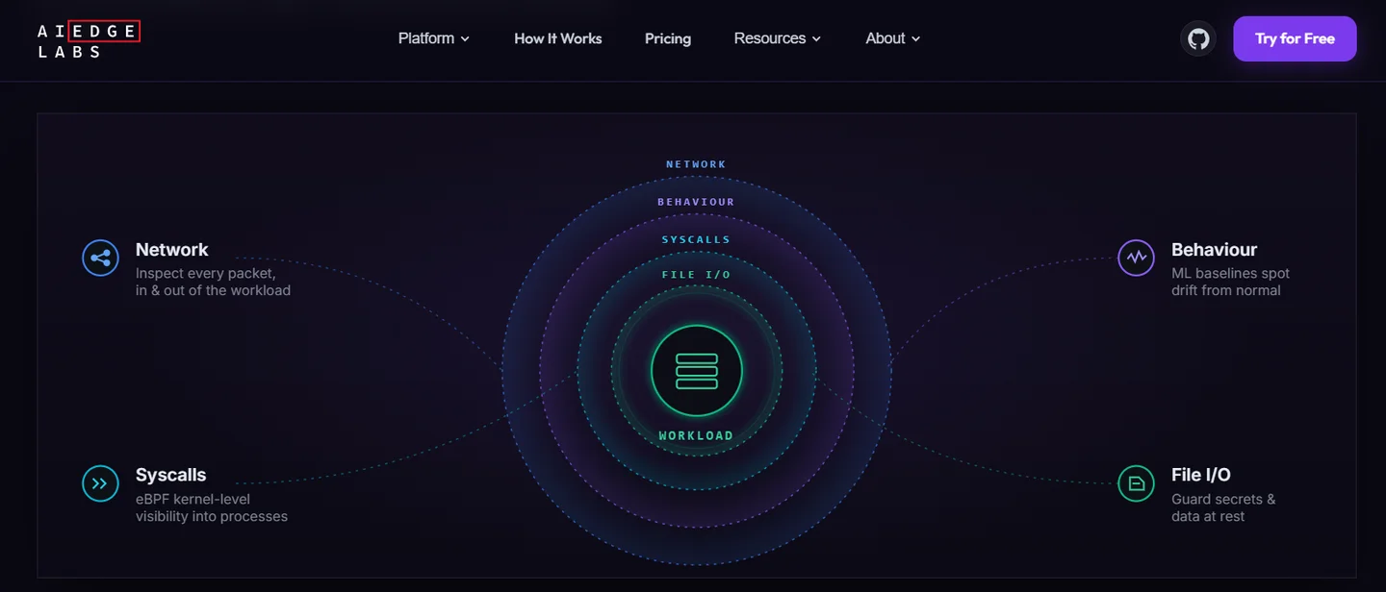This screenshot has width=1386, height=592.
Task: Click "ML baselines spot drift" description text
Action: [x=1230, y=282]
